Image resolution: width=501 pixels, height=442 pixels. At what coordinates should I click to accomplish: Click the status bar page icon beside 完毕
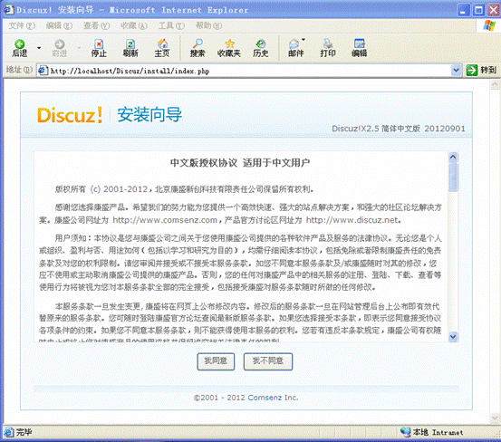(x=9, y=432)
